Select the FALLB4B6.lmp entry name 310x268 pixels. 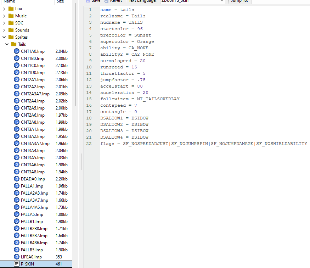pos(34,243)
